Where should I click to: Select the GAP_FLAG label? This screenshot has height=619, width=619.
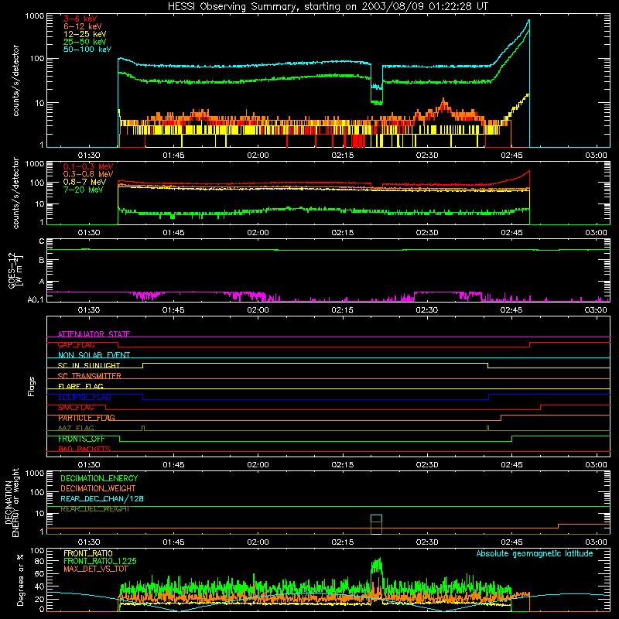[x=76, y=344]
